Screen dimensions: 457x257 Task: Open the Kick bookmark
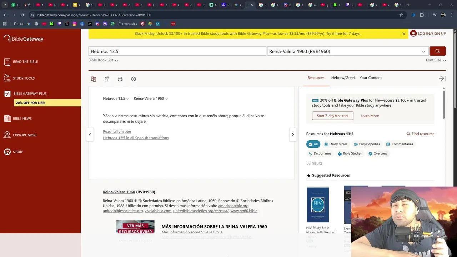tap(52, 24)
